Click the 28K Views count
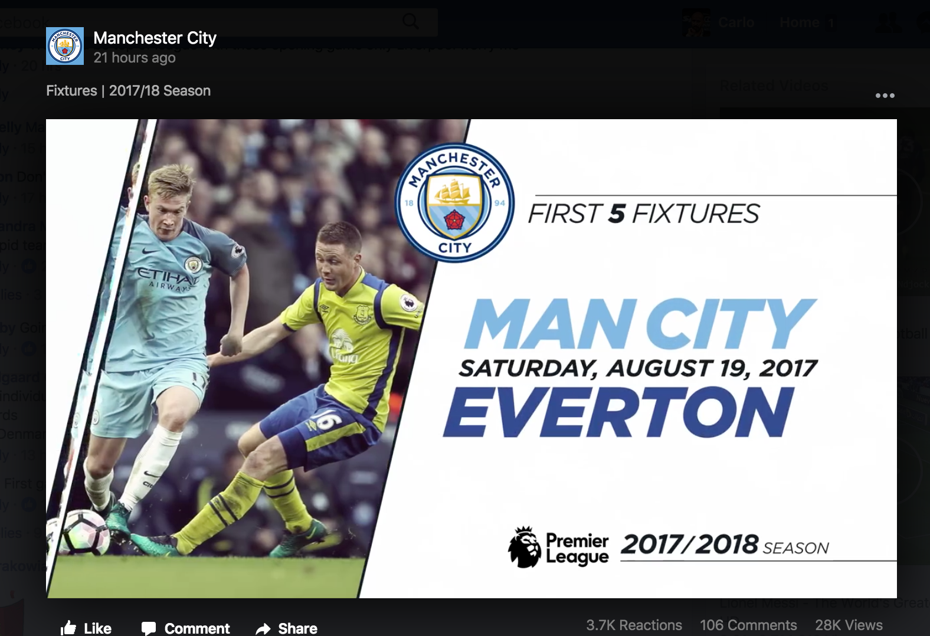Viewport: 930px width, 636px height. point(849,625)
